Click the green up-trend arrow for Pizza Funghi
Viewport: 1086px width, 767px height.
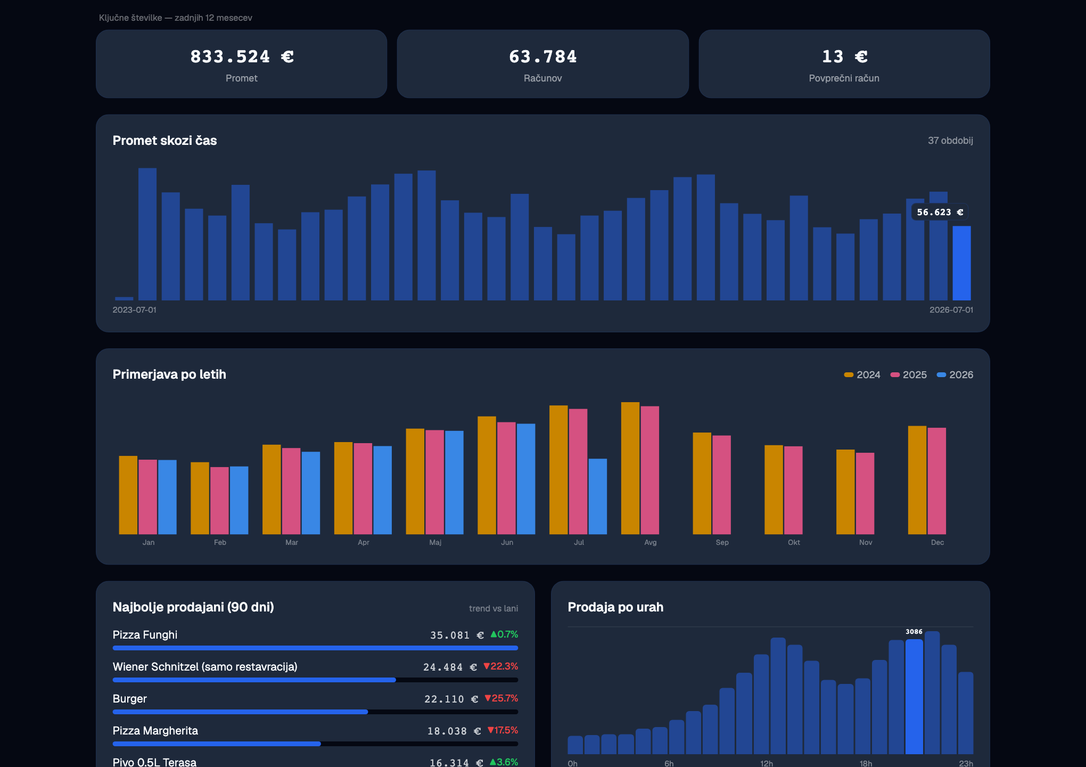pyautogui.click(x=493, y=634)
